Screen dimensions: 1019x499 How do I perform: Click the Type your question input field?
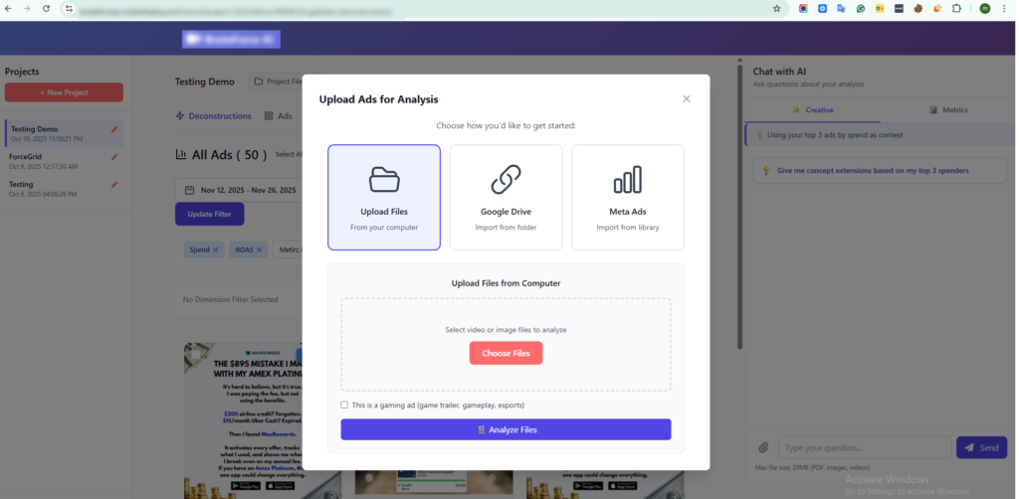[x=864, y=447]
